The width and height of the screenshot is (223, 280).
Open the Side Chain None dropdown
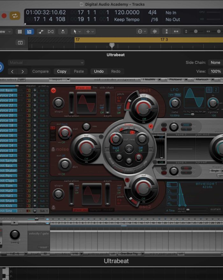pos(215,62)
